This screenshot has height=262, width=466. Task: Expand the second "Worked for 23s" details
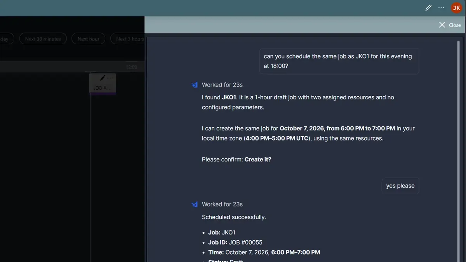[222, 204]
